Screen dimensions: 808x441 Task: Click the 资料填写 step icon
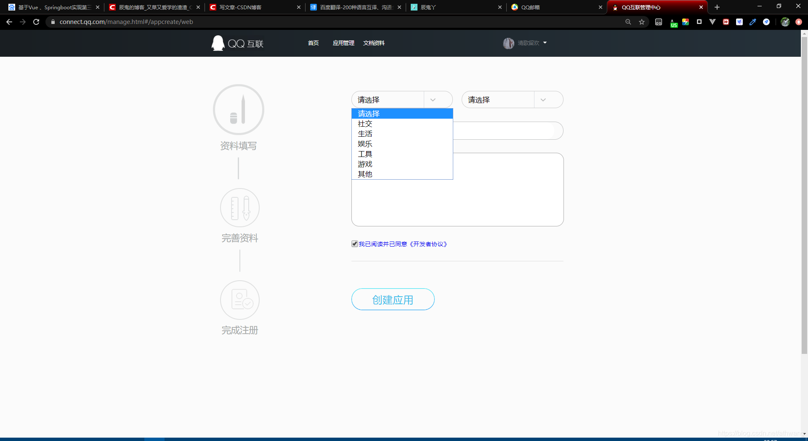tap(238, 109)
